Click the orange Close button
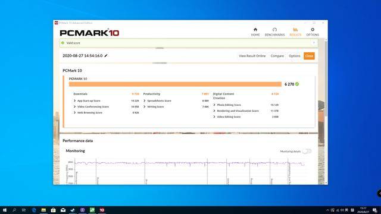This screenshot has width=381, height=214. [309, 56]
